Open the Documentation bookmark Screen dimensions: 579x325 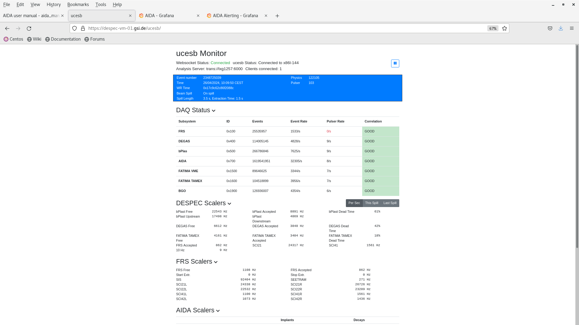pos(63,39)
